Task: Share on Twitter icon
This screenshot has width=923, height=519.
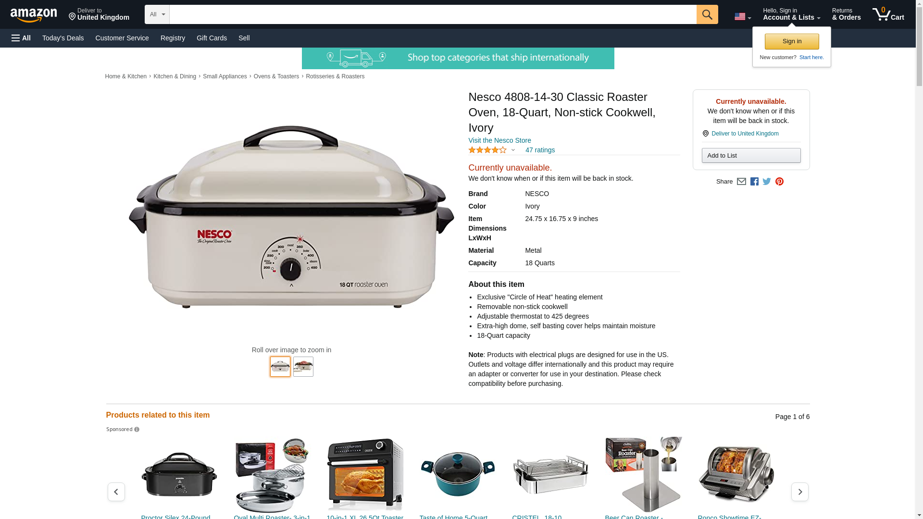Action: [x=767, y=182]
